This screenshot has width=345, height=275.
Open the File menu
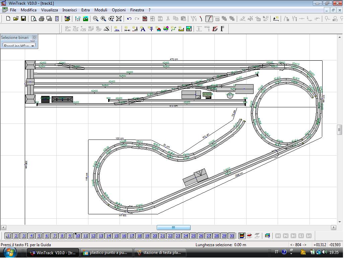tap(13, 10)
